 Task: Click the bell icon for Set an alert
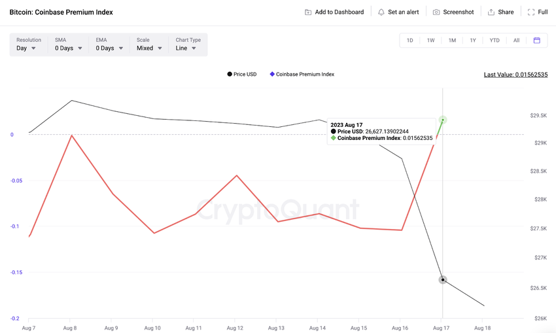(381, 12)
